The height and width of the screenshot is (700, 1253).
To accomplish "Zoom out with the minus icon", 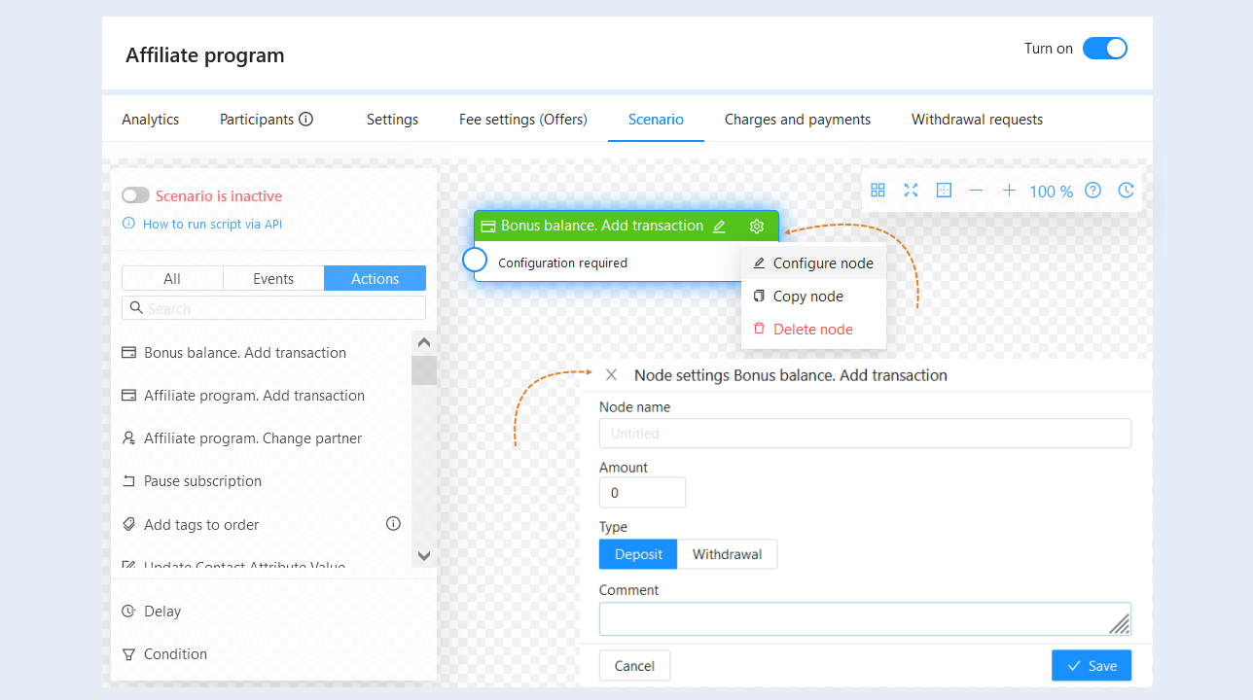I will (976, 191).
